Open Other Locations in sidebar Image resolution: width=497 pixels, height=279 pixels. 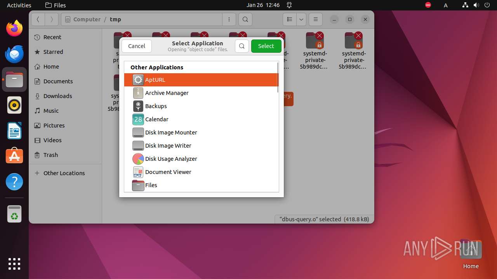click(x=65, y=173)
